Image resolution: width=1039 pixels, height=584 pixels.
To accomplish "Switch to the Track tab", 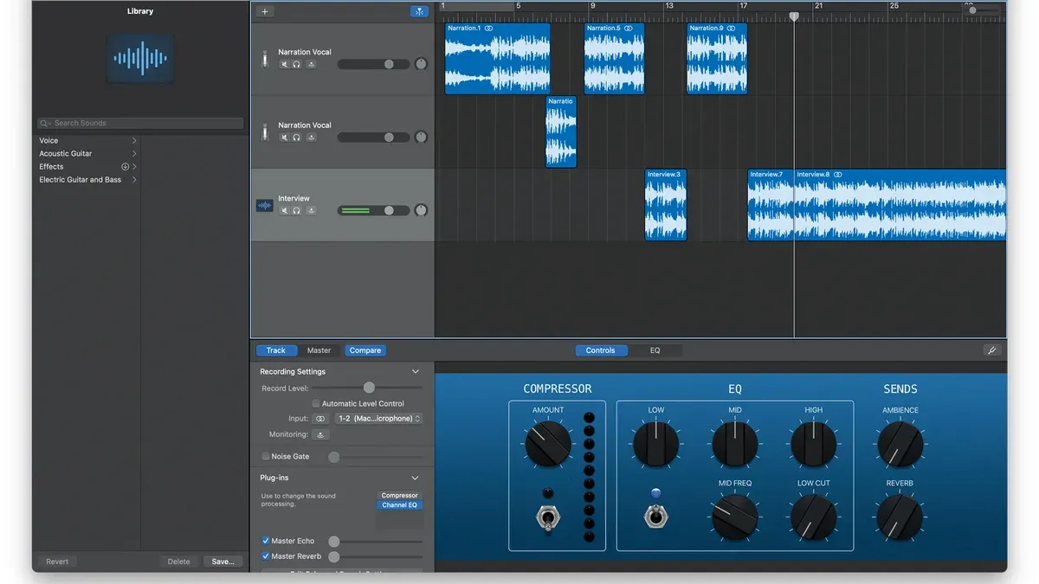I will tap(276, 350).
